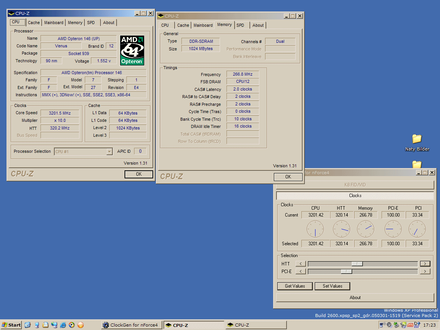Move the PCI-E slider thumb in ClockGen
Viewport: 440px width, 330px height.
tap(346, 271)
